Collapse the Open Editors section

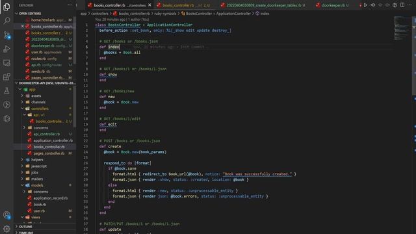(16, 13)
